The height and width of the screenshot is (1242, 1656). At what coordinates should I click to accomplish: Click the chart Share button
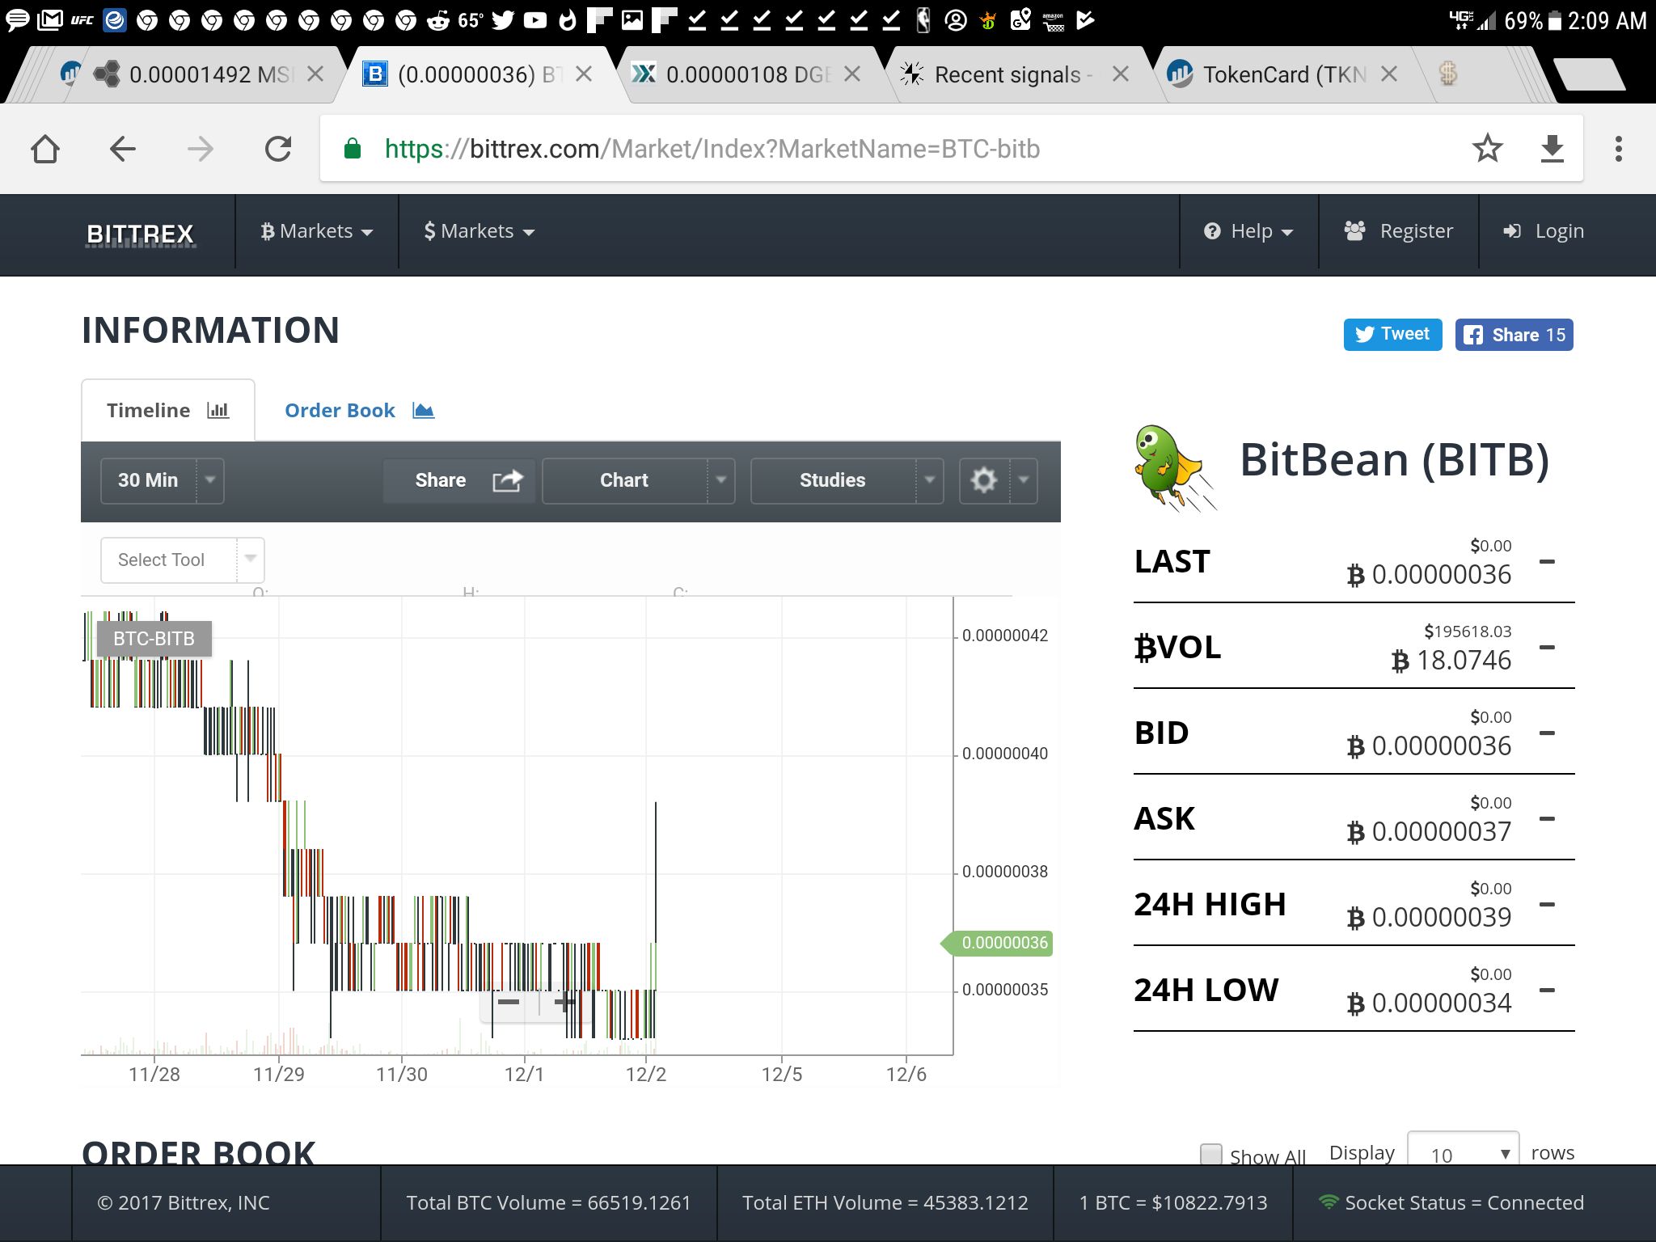pos(458,480)
